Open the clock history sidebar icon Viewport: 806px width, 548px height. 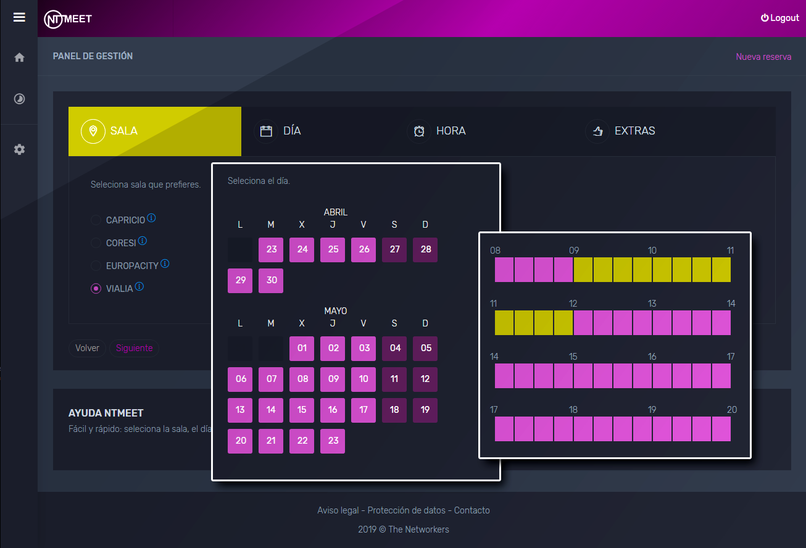(x=19, y=99)
